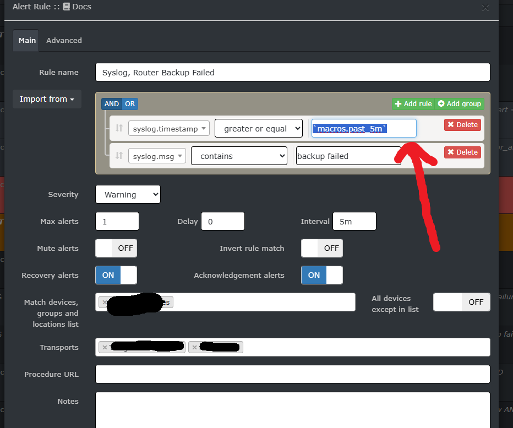513x428 pixels.
Task: Switch to the Advanced tab
Action: pos(64,40)
